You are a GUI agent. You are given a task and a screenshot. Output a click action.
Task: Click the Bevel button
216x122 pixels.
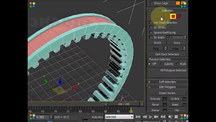(x=155, y=105)
